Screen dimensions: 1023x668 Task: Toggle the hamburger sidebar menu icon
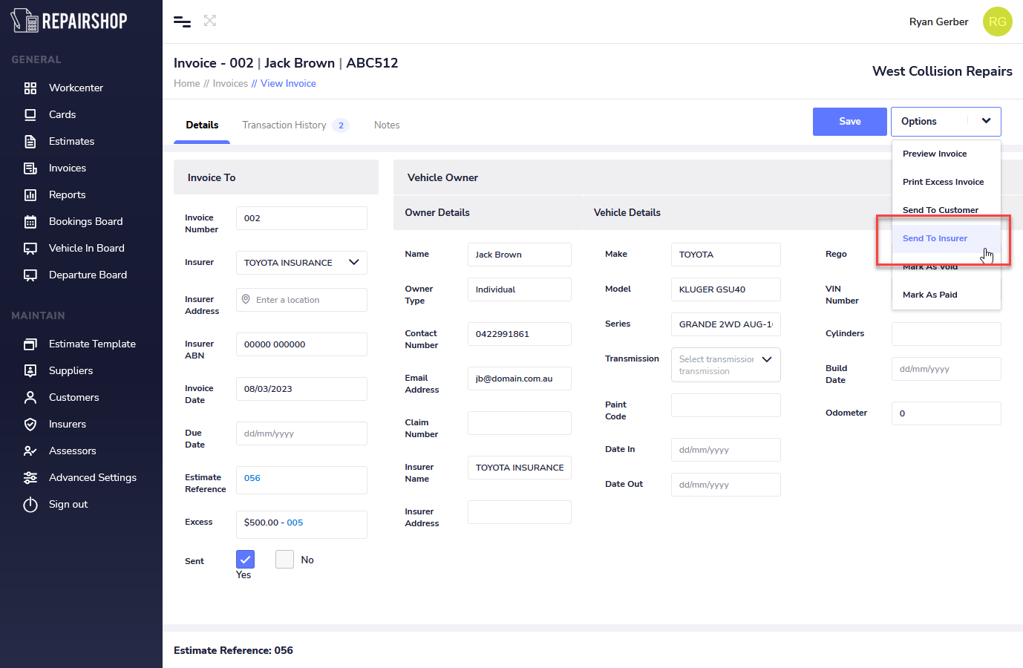point(182,22)
